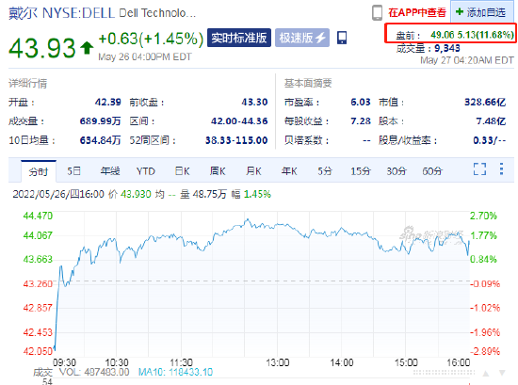
Task: Open the 月K chart tab
Action: point(253,171)
